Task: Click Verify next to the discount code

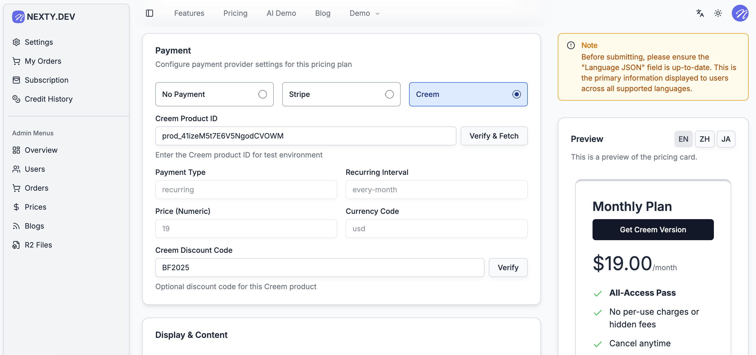Action: [508, 268]
